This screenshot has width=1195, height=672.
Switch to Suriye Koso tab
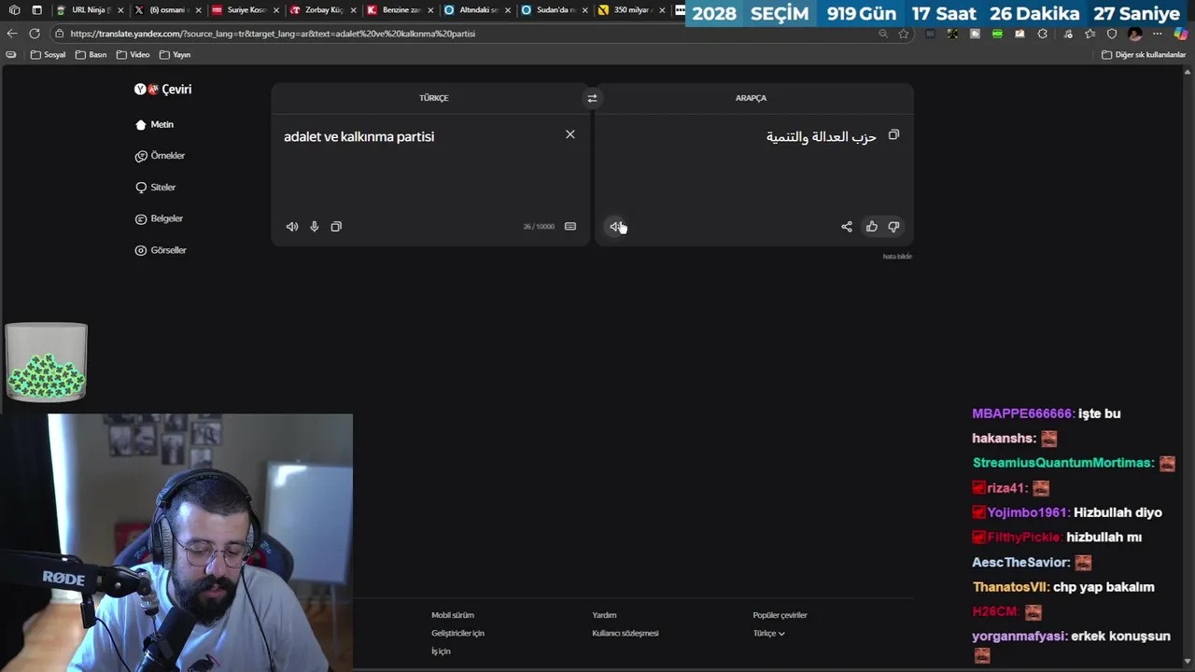click(245, 10)
